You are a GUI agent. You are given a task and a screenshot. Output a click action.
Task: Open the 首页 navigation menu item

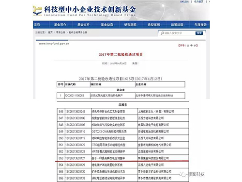click(37, 25)
